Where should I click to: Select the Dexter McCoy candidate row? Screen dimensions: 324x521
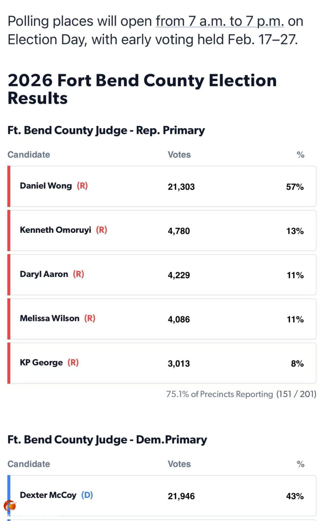[162, 496]
